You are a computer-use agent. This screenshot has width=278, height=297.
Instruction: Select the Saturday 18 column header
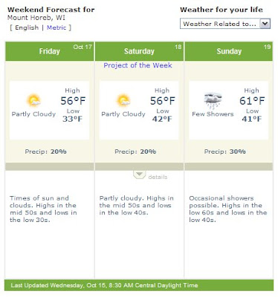139,51
